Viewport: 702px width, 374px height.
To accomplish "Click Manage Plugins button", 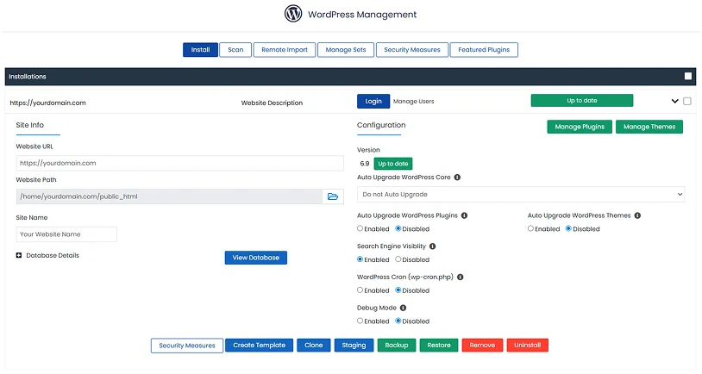I will [580, 127].
